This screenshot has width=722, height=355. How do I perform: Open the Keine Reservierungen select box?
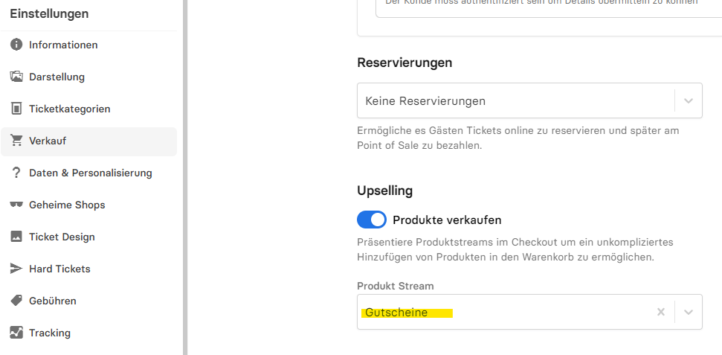[529, 100]
